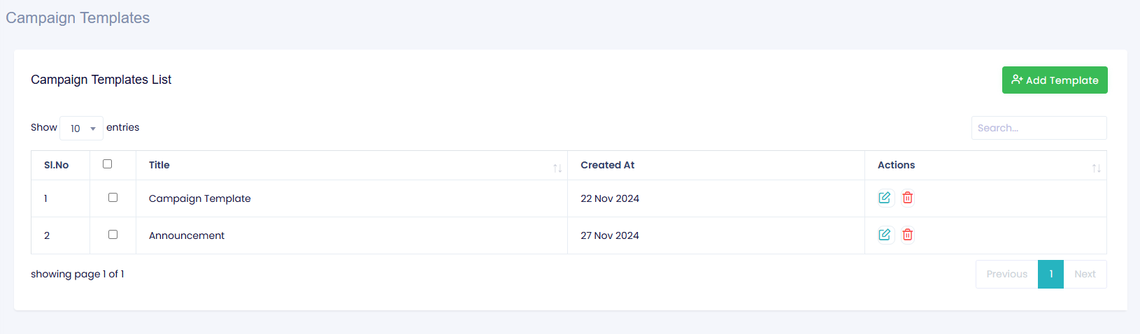The height and width of the screenshot is (334, 1140).
Task: Focus the Search input field
Action: click(x=1039, y=128)
